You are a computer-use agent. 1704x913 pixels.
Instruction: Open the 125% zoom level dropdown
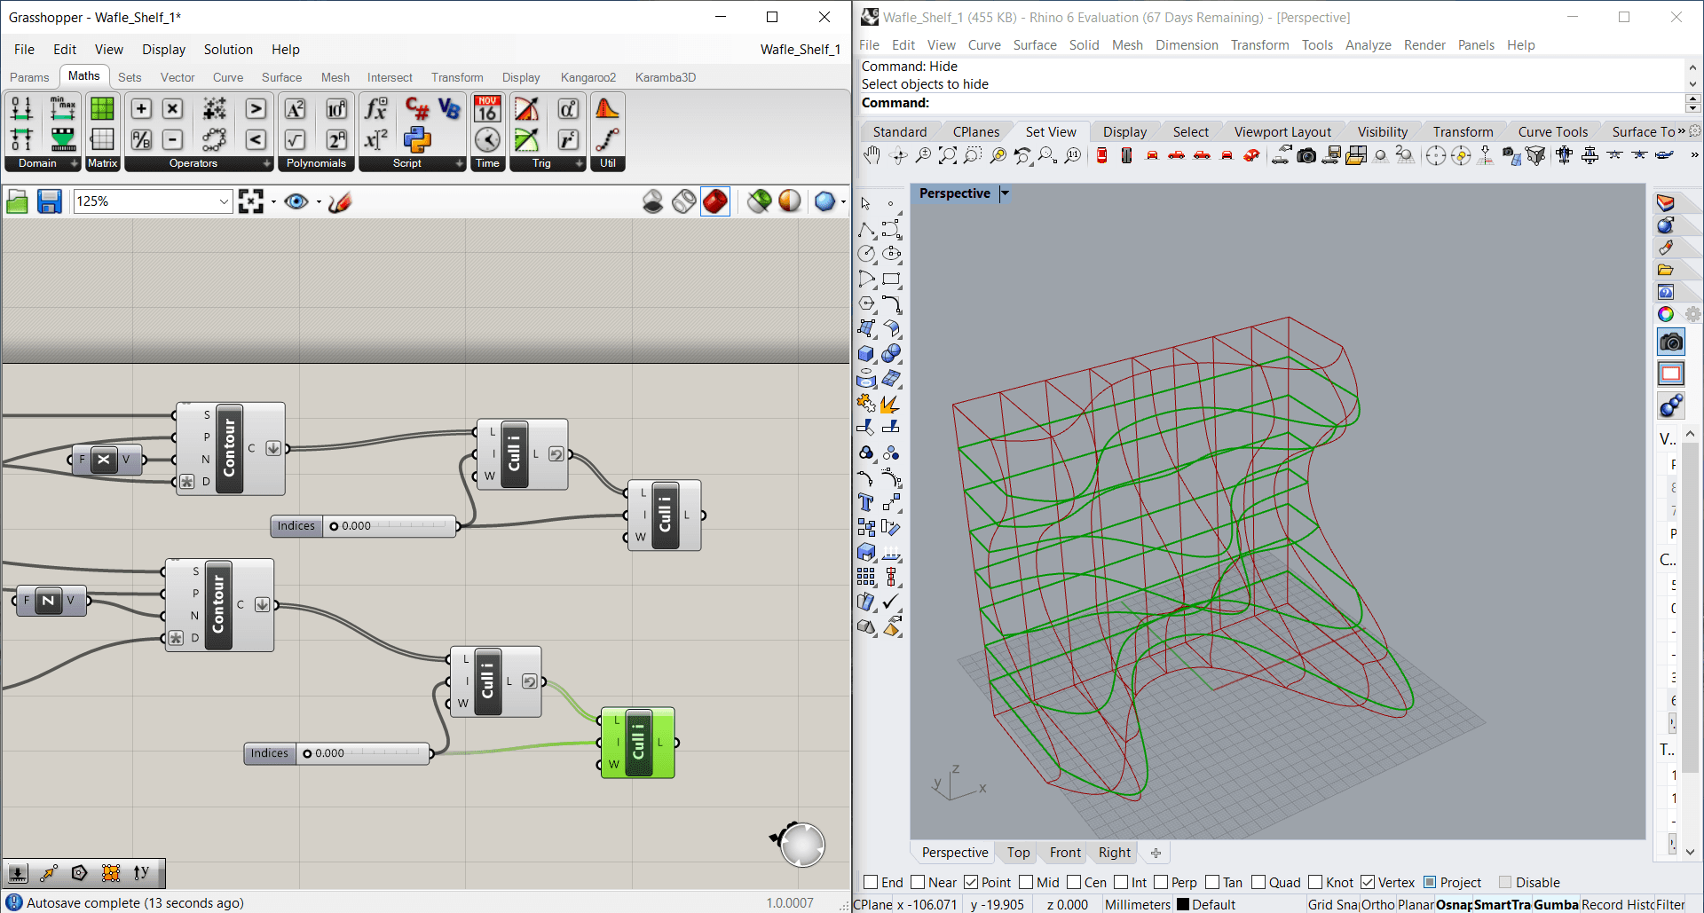[x=224, y=202]
